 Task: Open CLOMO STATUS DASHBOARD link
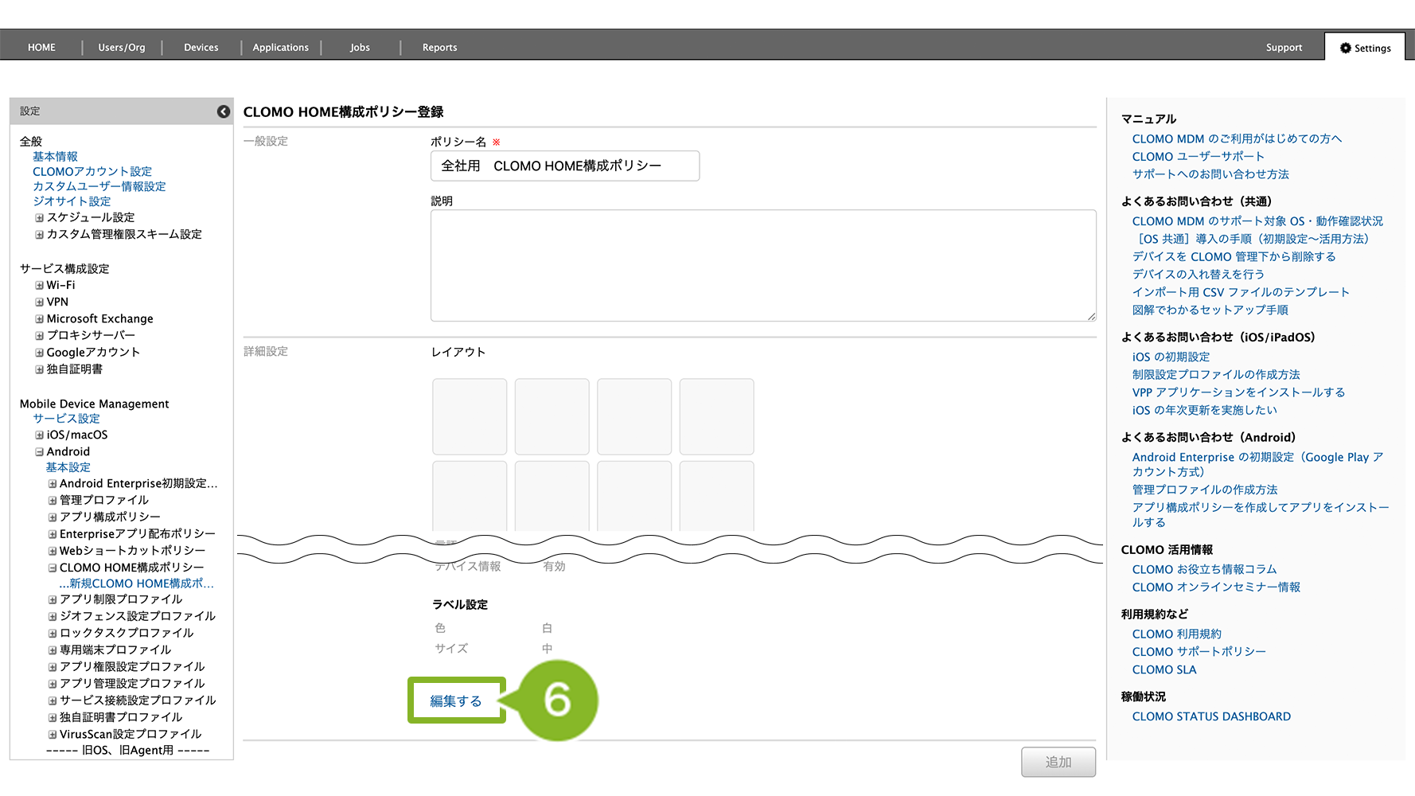tap(1210, 716)
